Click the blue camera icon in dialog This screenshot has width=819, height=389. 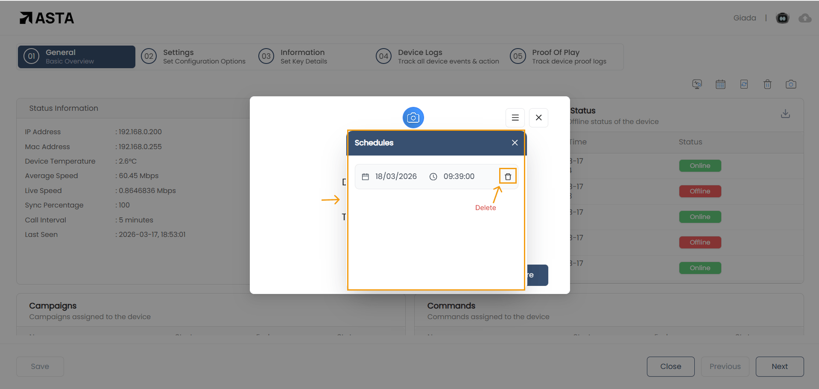413,118
